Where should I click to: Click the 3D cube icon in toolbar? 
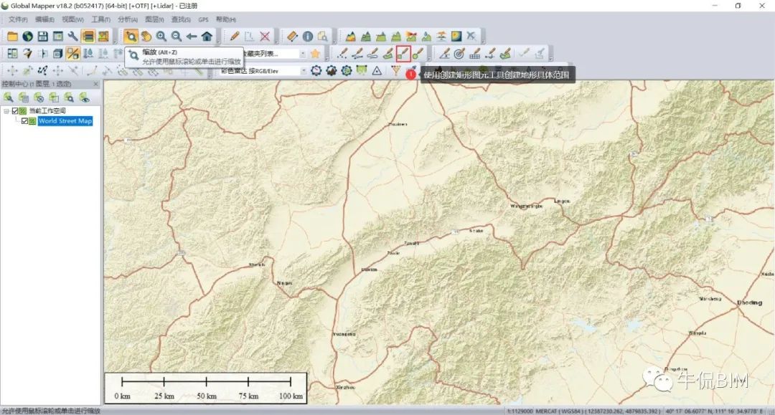tap(58, 53)
